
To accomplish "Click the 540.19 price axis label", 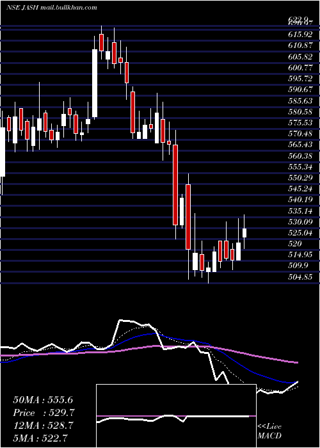I will click(x=300, y=200).
